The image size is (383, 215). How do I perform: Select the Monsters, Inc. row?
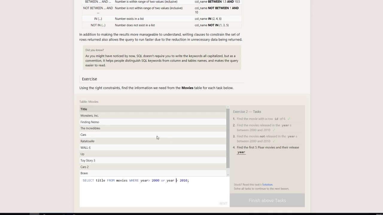[153, 116]
